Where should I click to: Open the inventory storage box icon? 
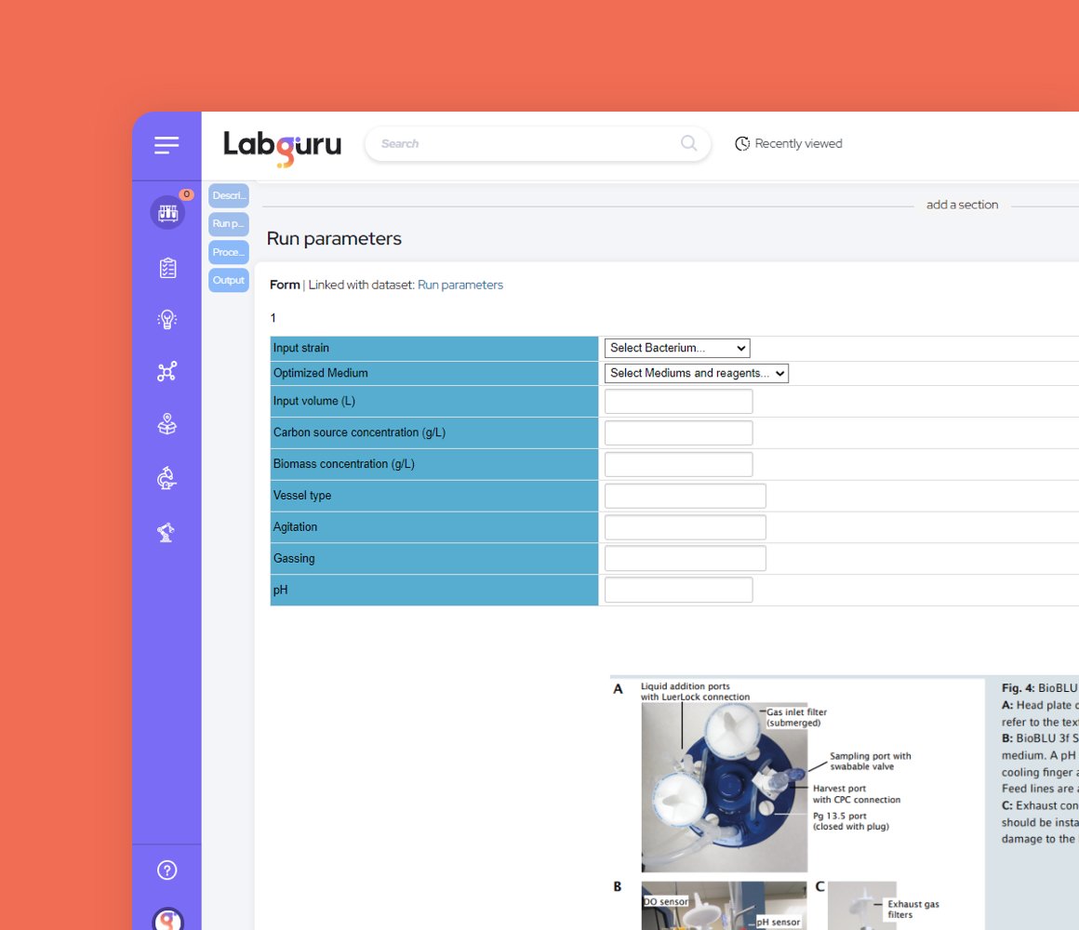(167, 424)
